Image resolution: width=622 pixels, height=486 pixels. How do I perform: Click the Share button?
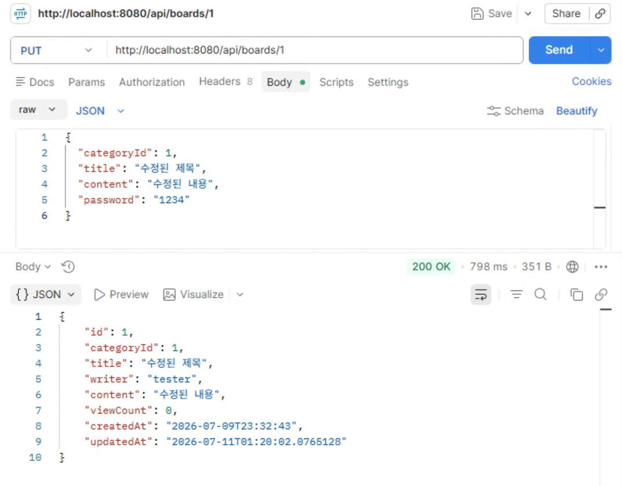(x=566, y=13)
